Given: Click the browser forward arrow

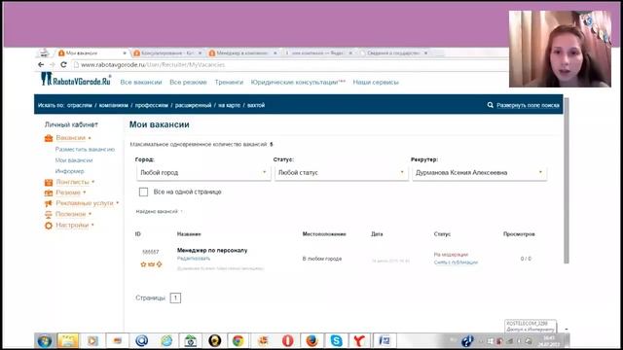Looking at the screenshot, I should coord(52,64).
